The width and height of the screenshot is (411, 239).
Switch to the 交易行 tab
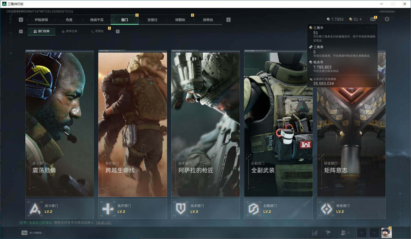click(x=152, y=20)
